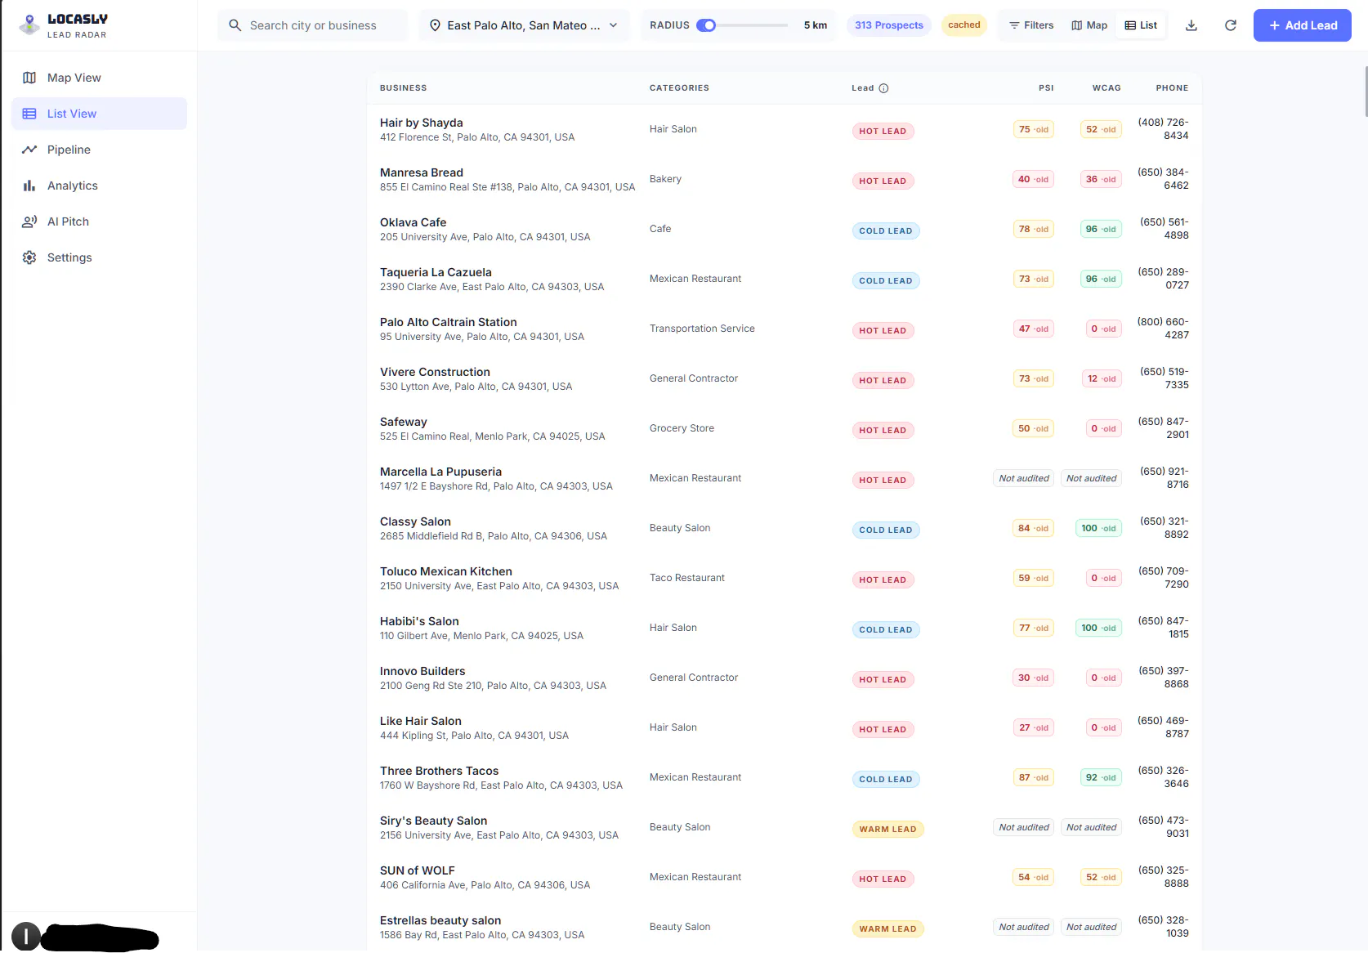Select Taqueria La Cazuela business name
This screenshot has width=1368, height=953.
click(436, 272)
